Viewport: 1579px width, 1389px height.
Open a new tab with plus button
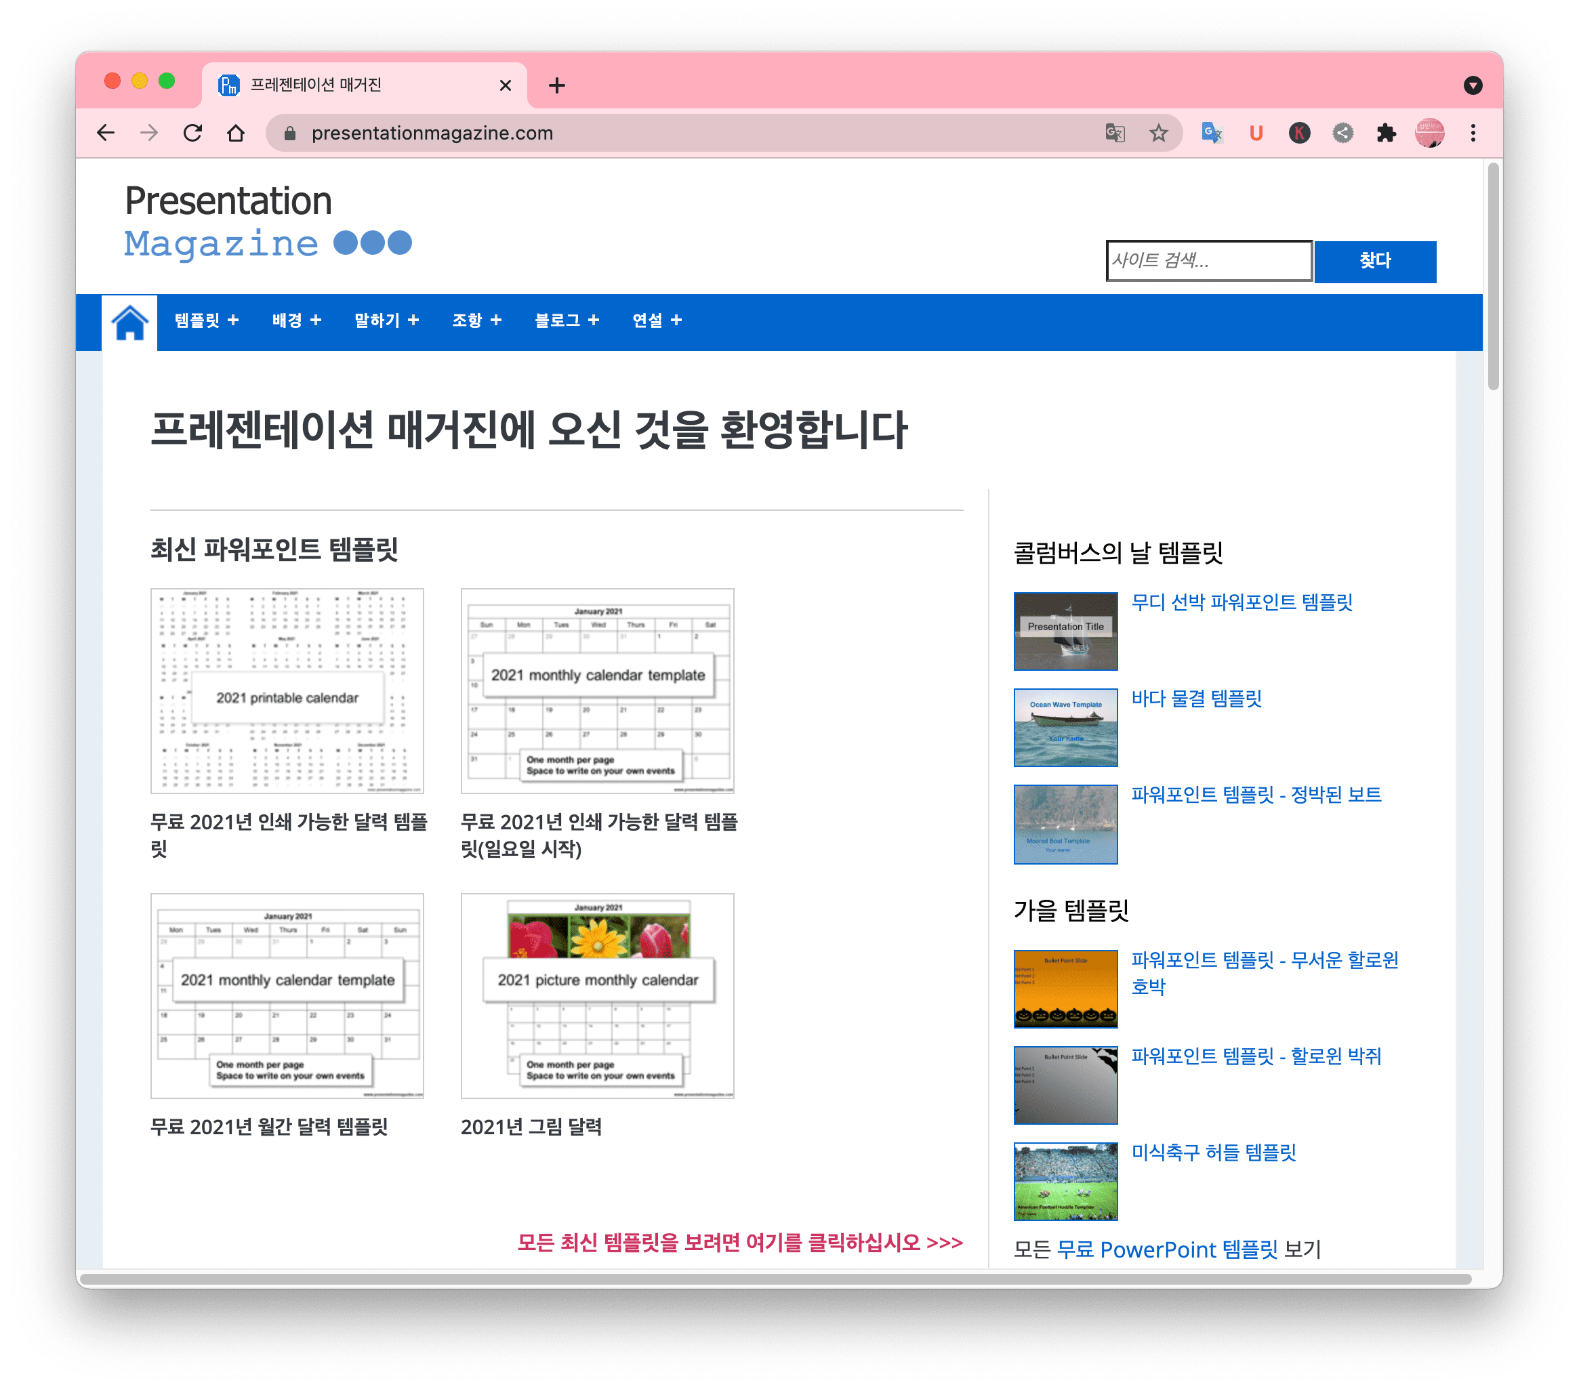556,85
